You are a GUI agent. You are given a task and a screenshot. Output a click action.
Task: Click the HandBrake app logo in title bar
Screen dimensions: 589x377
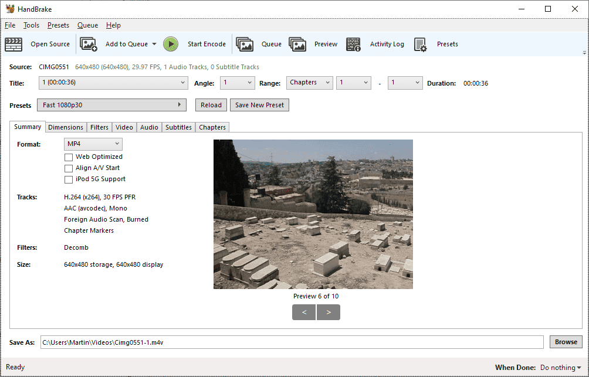click(x=10, y=9)
